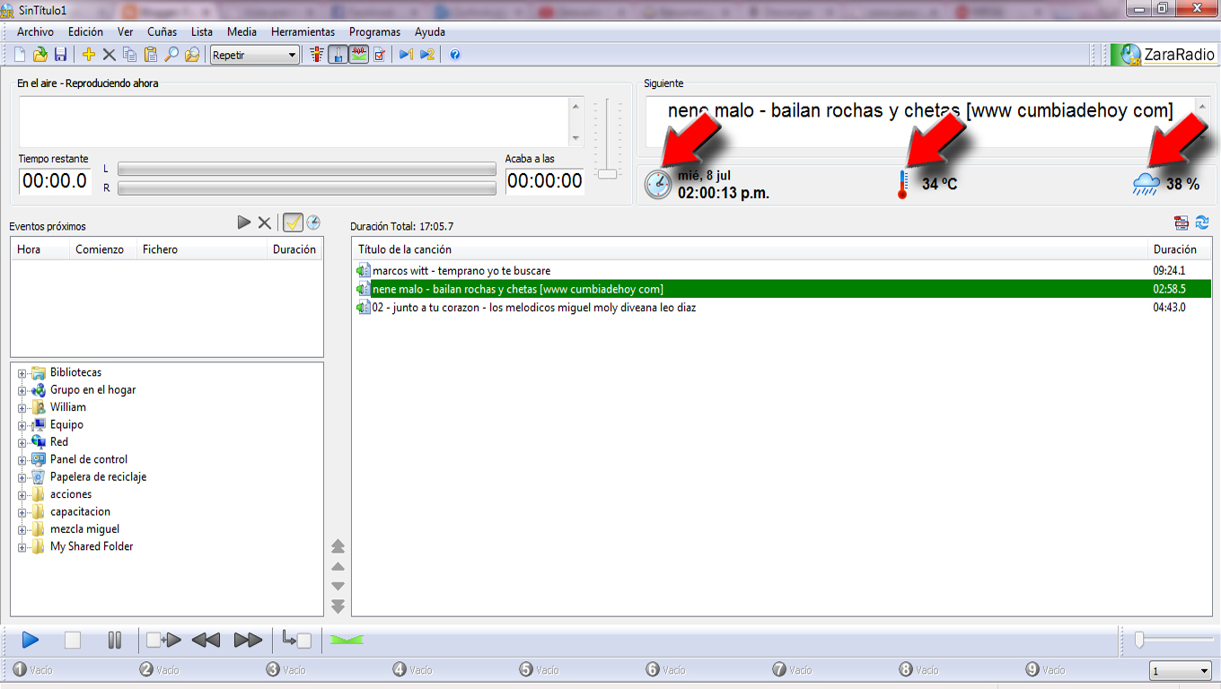Adjust the volume fader in the En el aire panel
Screen dimensions: 1221x689
608,173
